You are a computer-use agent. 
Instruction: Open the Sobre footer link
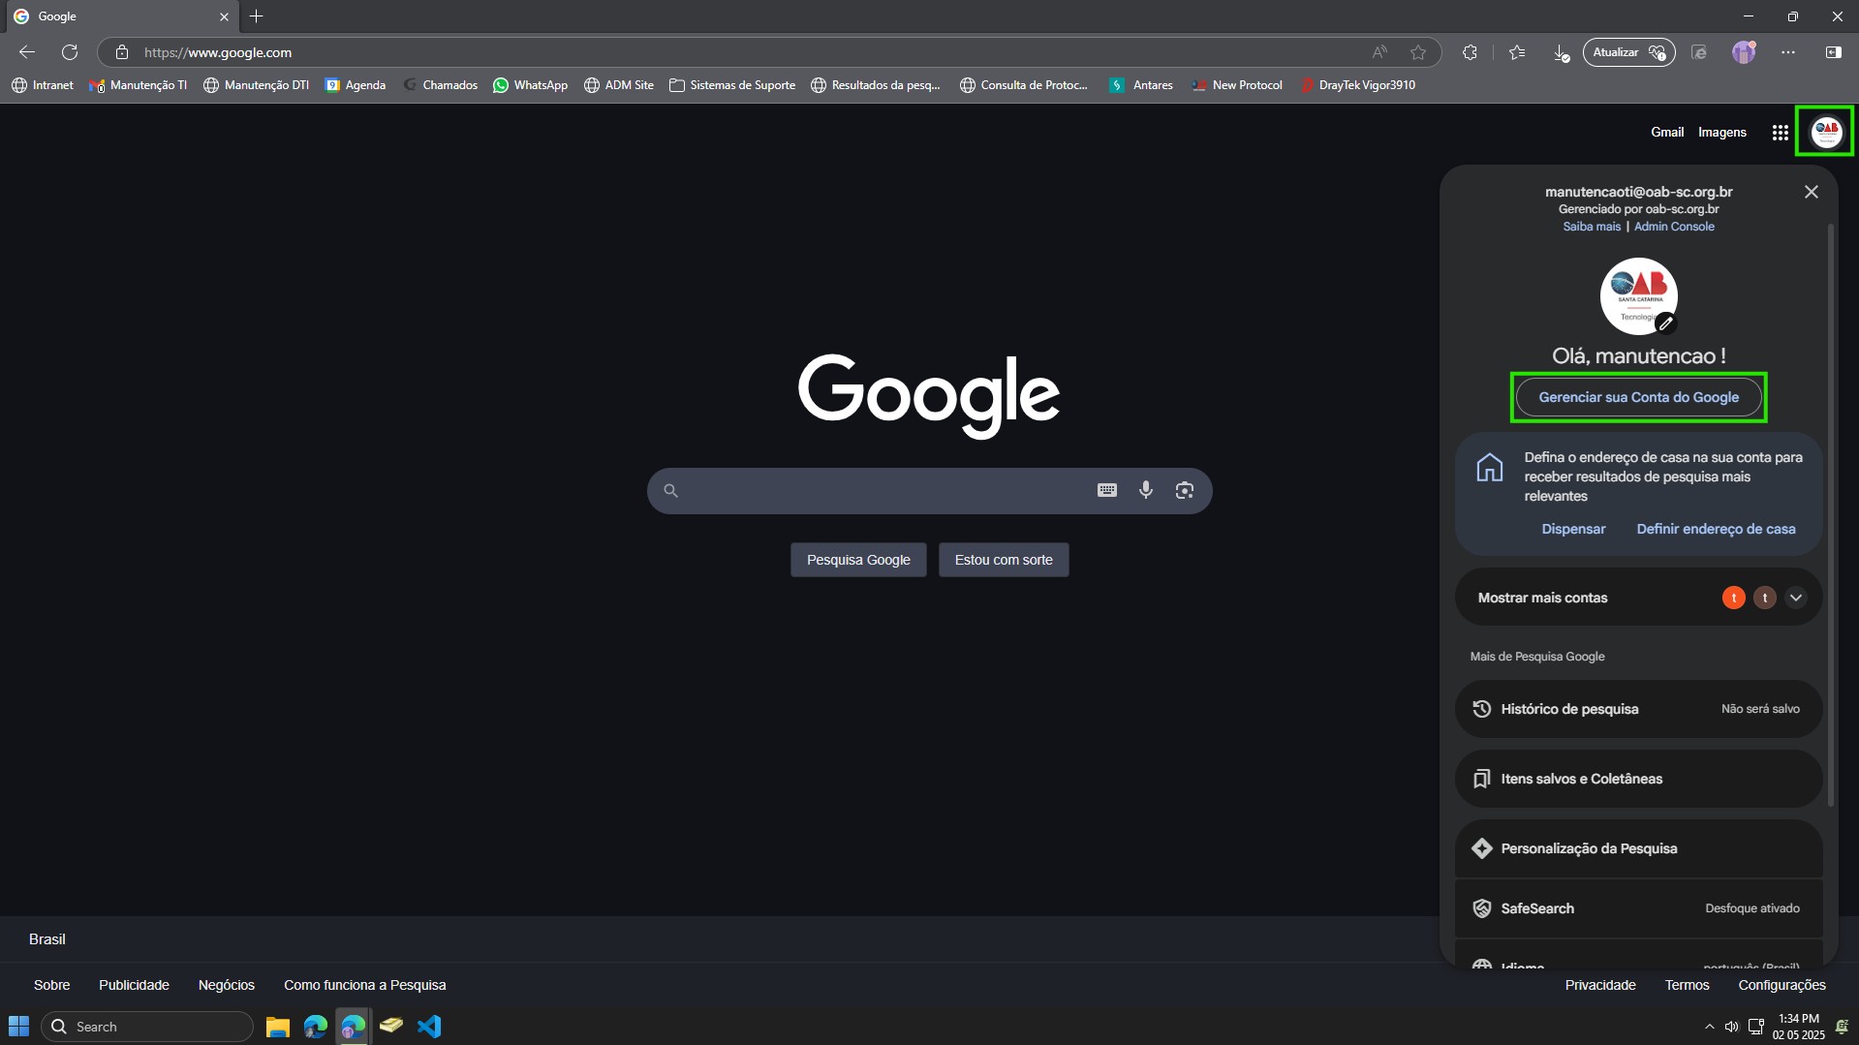pos(51,985)
